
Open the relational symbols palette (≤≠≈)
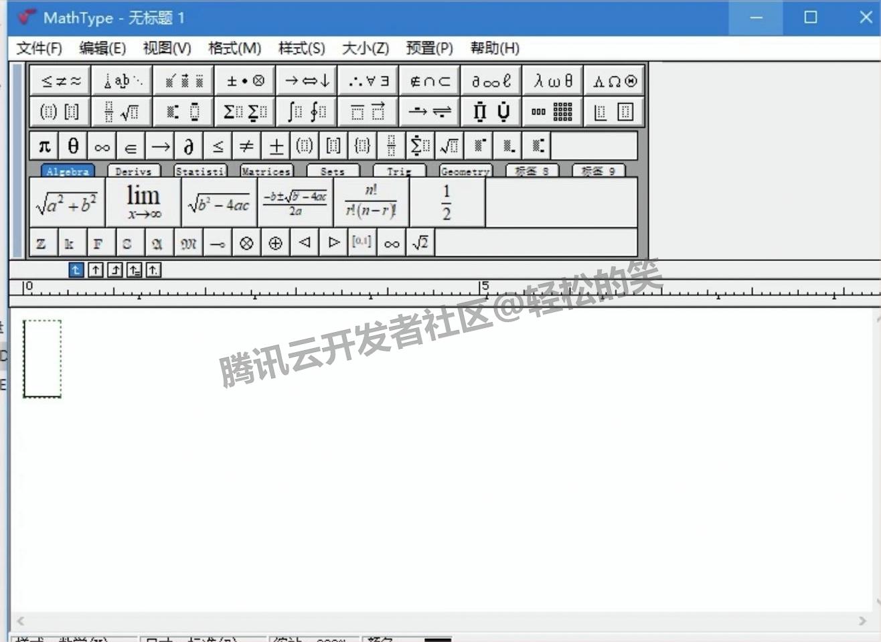pos(60,80)
